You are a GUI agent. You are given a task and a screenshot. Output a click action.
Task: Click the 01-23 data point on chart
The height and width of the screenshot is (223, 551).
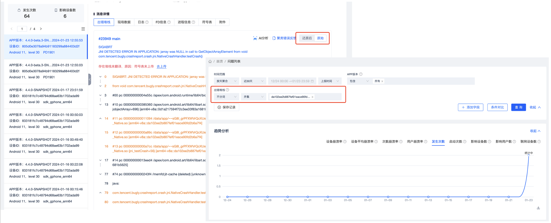pyautogui.click(x=529, y=155)
